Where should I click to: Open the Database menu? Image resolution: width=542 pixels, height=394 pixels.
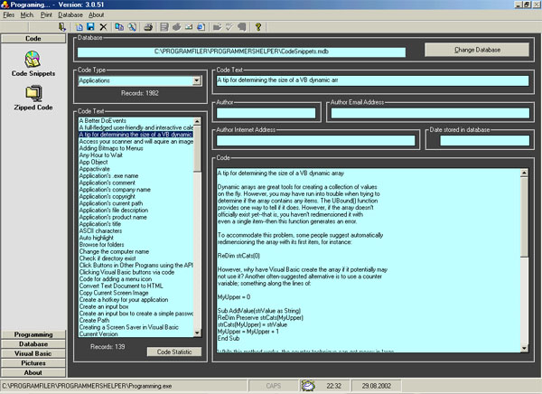[x=70, y=15]
